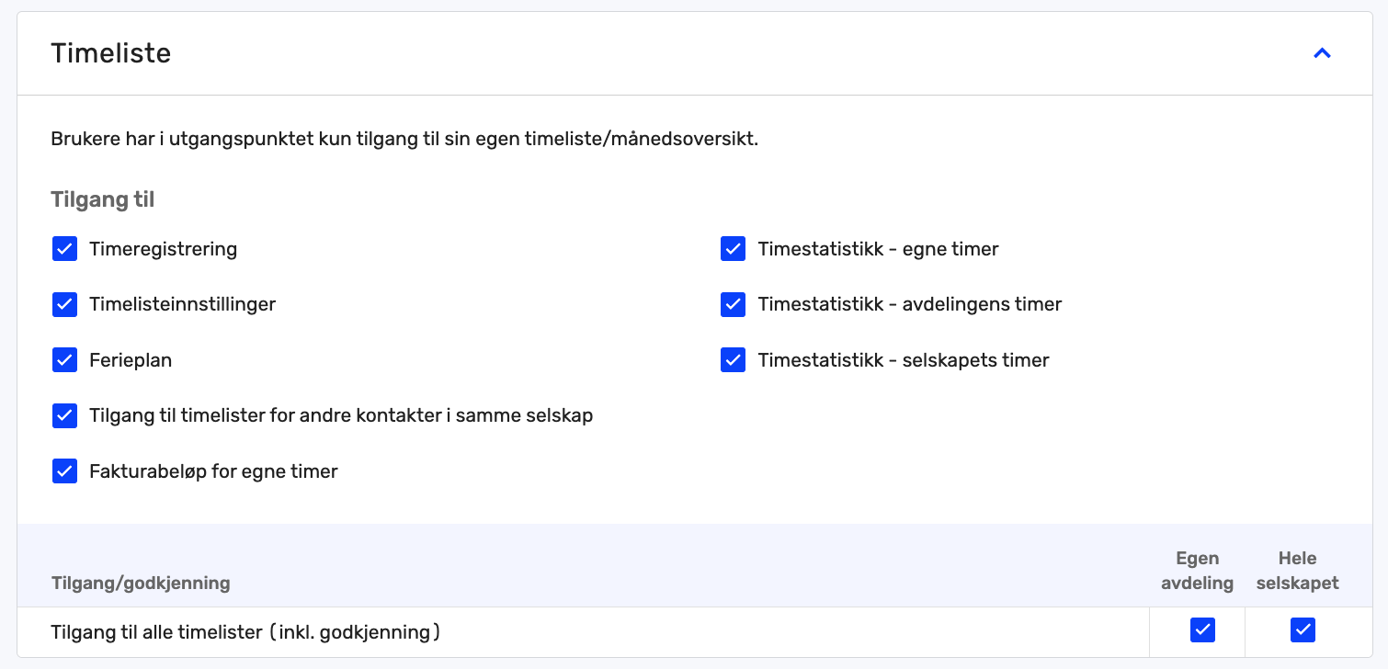
Task: Click the Egen avdeling column label
Action: [x=1197, y=570]
